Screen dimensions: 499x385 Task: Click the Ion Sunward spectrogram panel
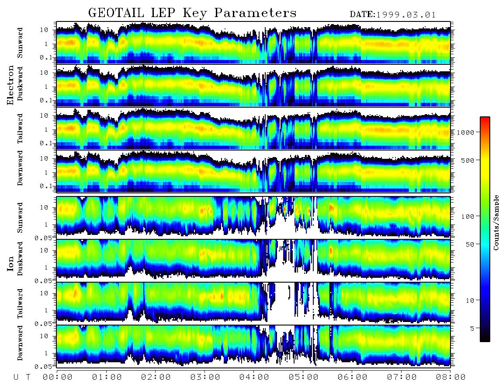[x=253, y=217]
